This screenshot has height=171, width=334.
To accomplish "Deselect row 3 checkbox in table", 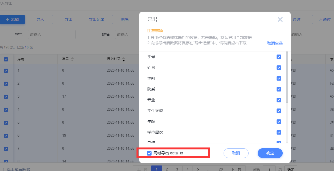I will [6, 97].
